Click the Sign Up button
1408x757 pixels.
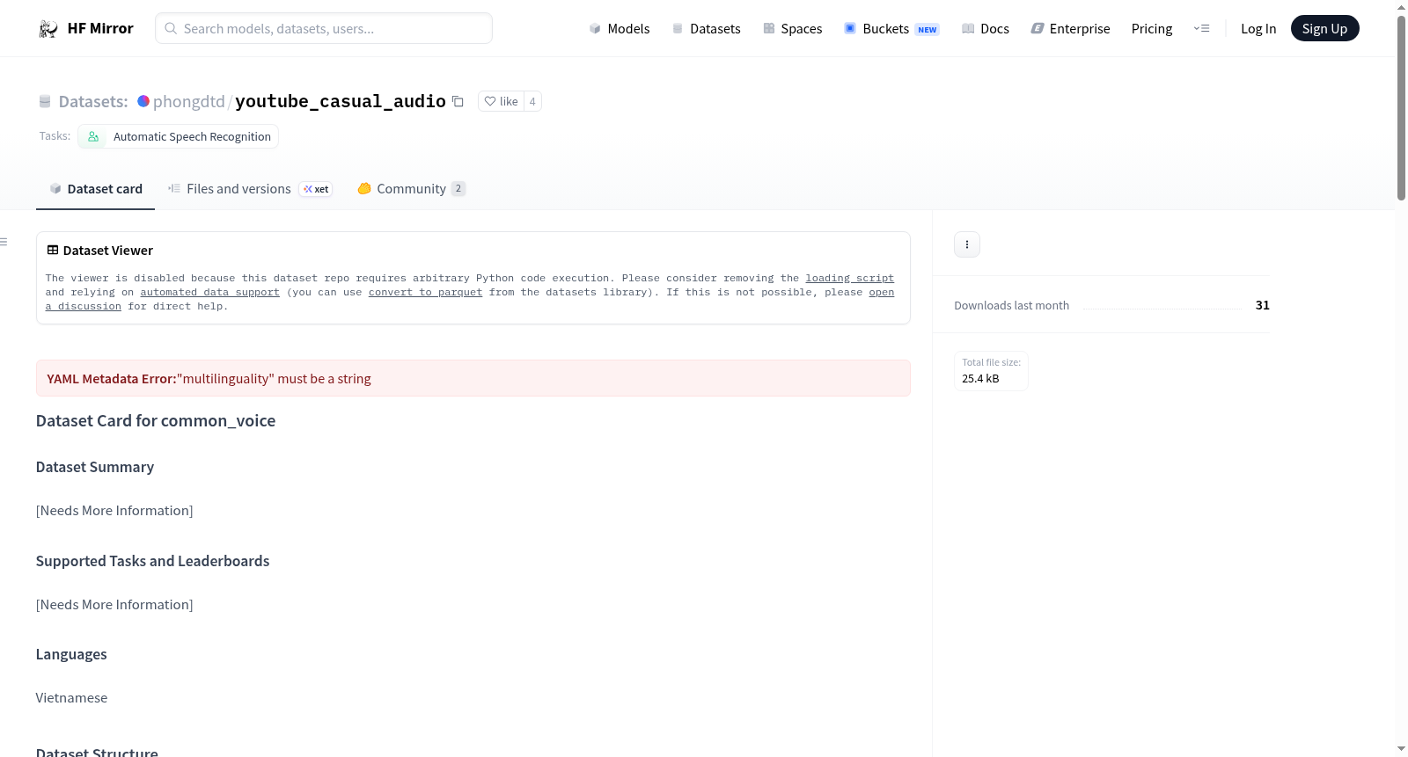point(1324,28)
